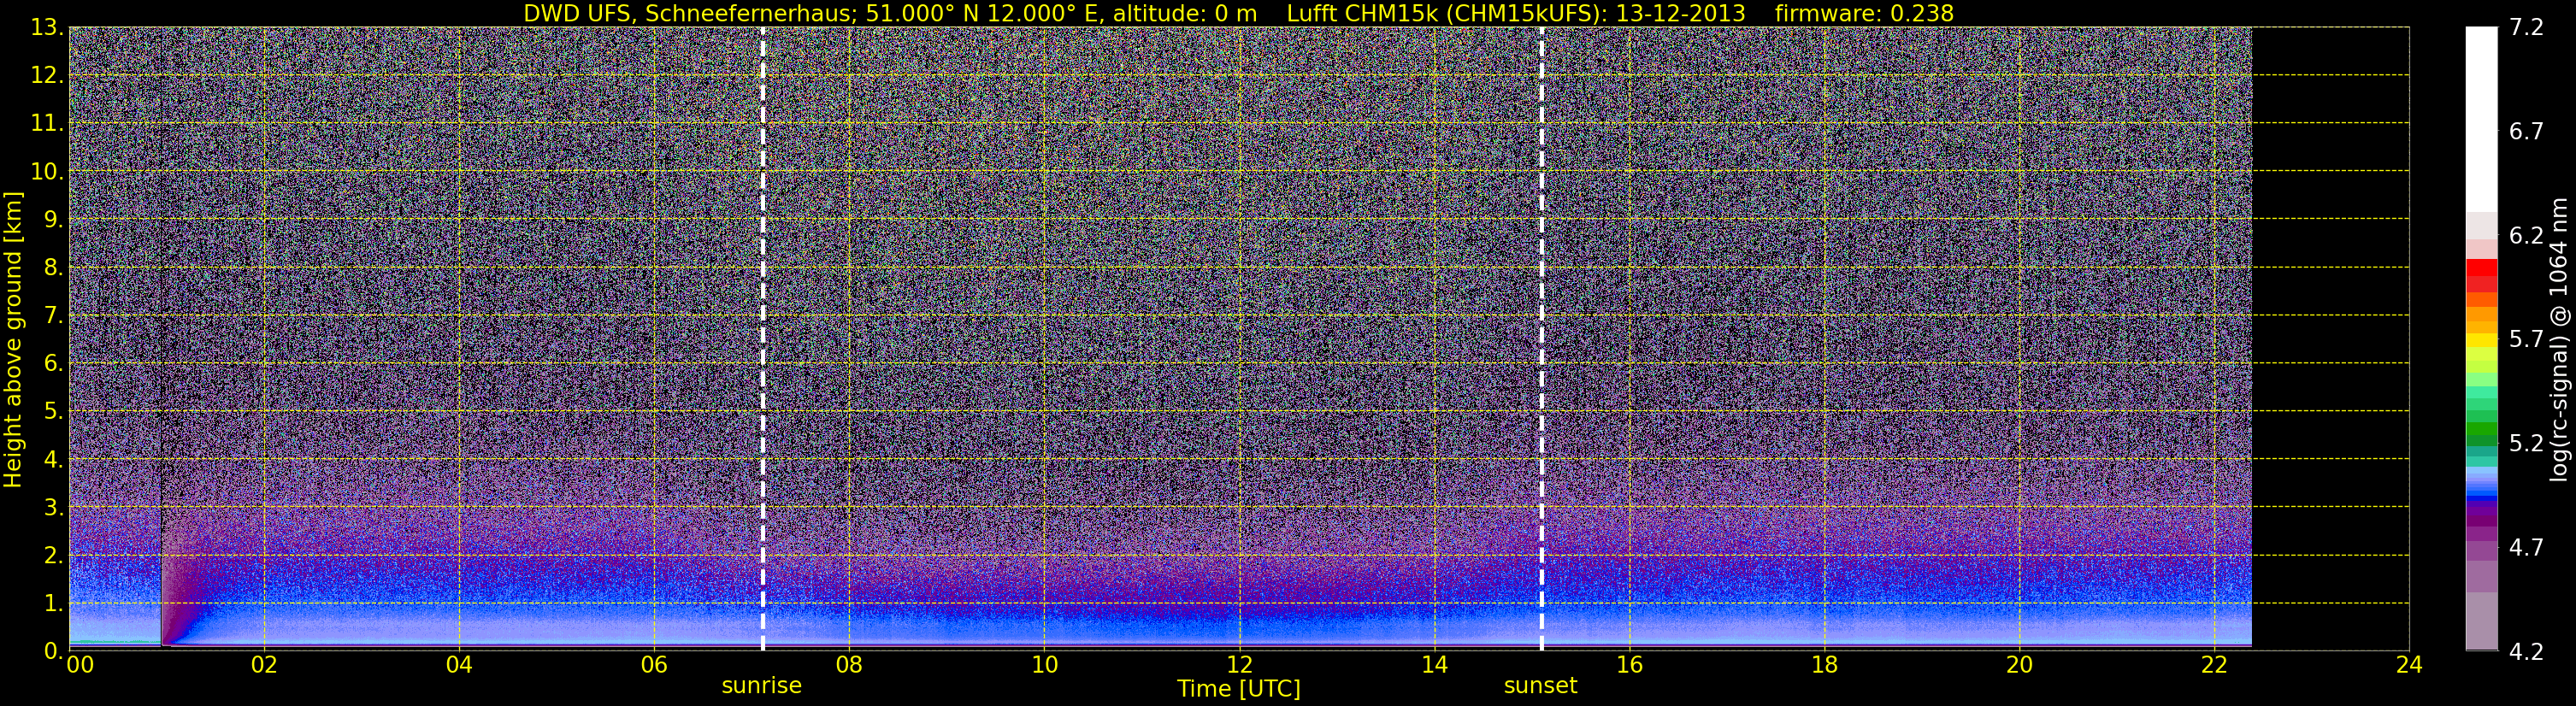Click the '02' tick on the time axis
This screenshot has height=706, width=2576.
click(x=263, y=665)
